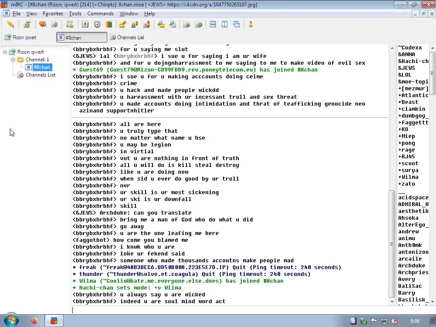The image size is (436, 327).
Task: Select Ahsoka in the nick list
Action: [408, 218]
